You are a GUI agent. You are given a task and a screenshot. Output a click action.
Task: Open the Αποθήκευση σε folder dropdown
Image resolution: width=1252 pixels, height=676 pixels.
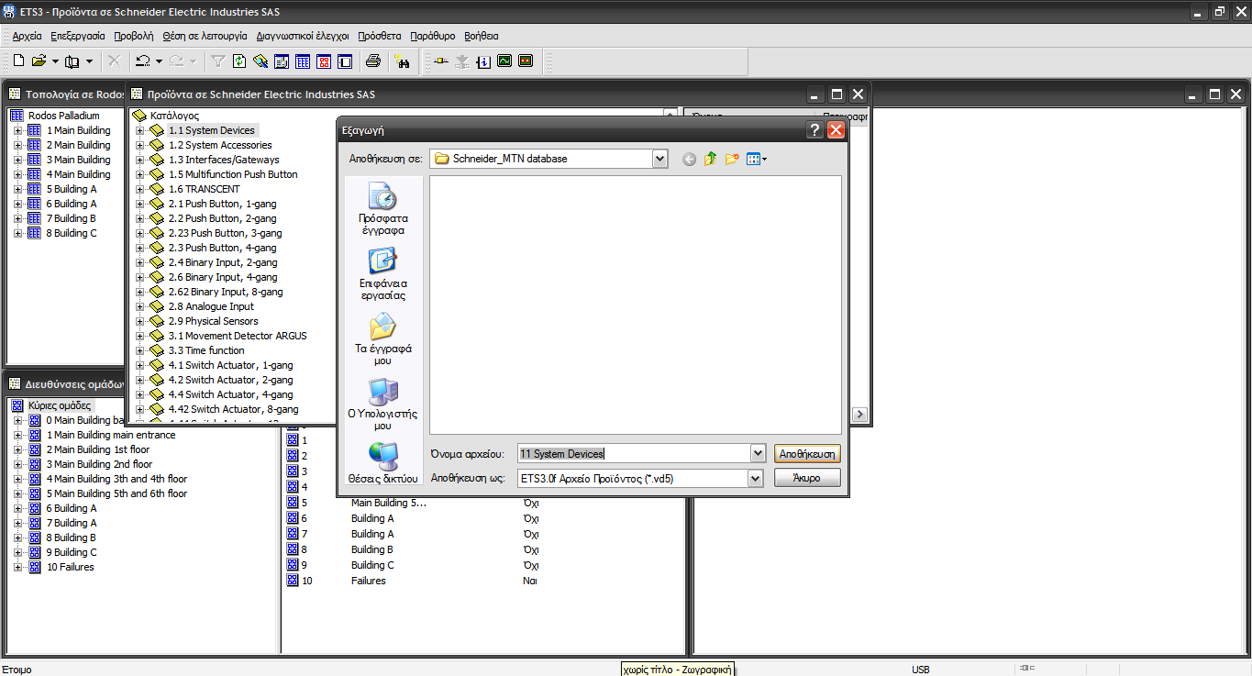[660, 159]
